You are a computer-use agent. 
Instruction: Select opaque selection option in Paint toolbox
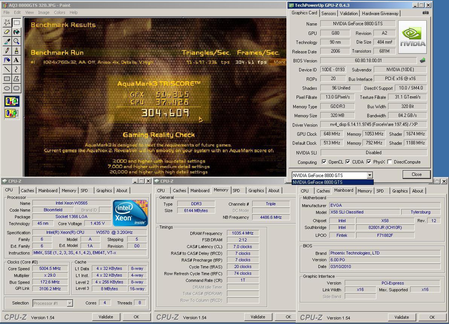coord(12,101)
